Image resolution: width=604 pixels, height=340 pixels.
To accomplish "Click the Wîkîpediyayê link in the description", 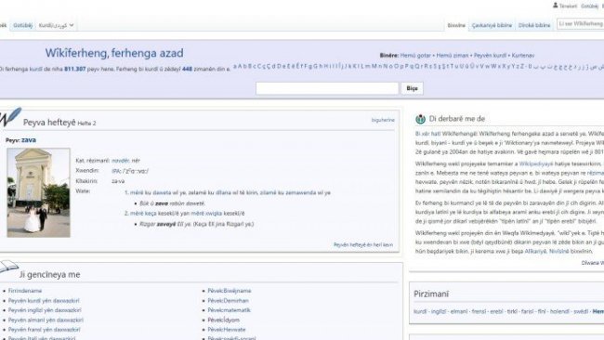I will point(536,163).
